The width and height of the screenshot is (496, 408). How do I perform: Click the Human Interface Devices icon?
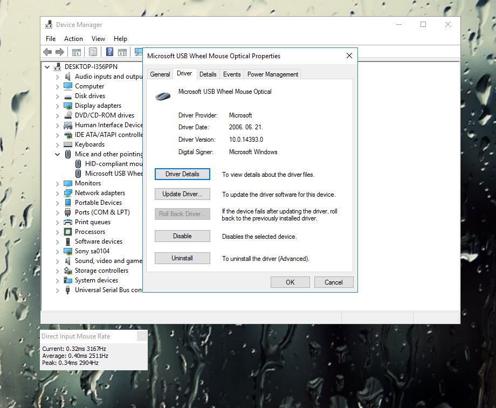pyautogui.click(x=68, y=125)
